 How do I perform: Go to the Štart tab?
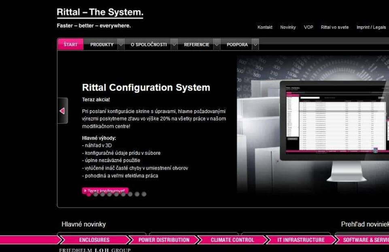pyautogui.click(x=70, y=45)
